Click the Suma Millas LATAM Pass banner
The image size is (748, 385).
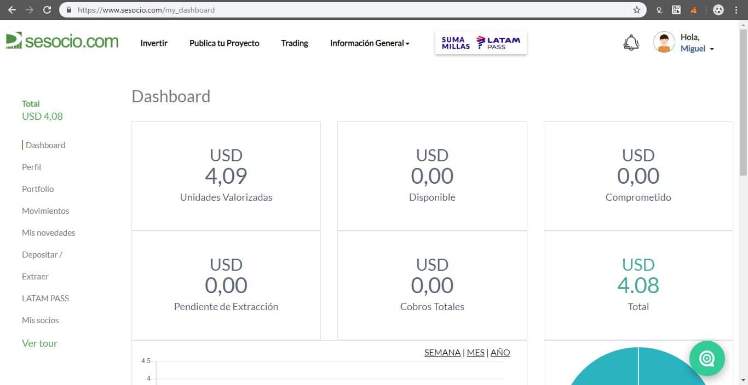481,43
